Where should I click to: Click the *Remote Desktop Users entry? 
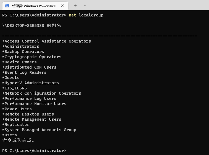pyautogui.click(x=28, y=114)
